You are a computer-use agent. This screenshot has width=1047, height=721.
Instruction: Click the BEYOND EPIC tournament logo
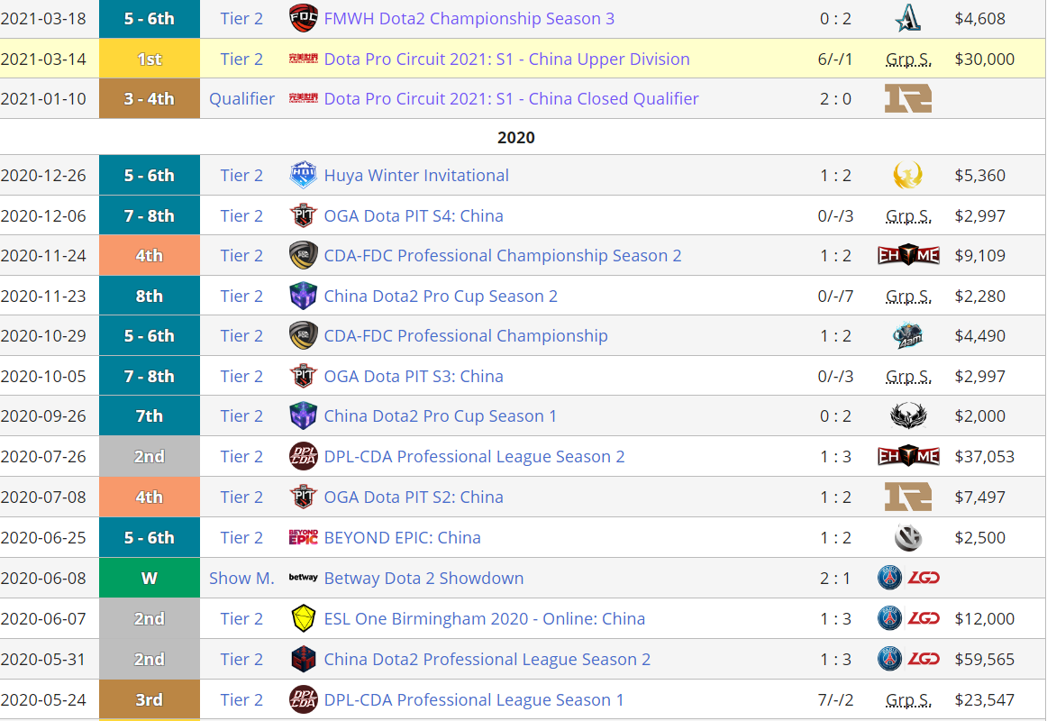(x=304, y=538)
